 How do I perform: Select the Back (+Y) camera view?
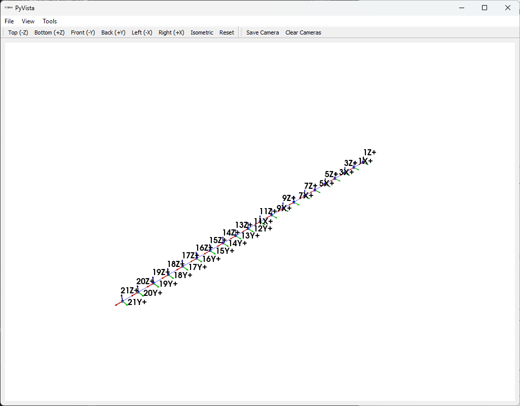(x=113, y=32)
